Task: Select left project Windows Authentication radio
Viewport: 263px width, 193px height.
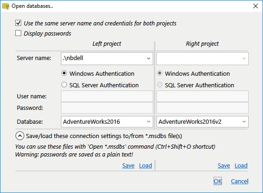Action: coord(64,73)
